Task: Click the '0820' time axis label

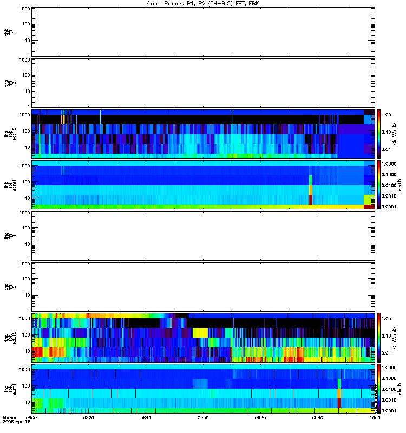Action: tap(88, 417)
